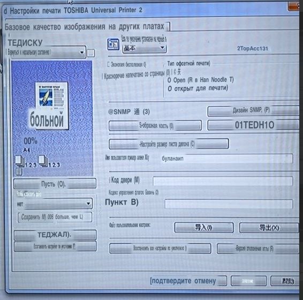303x300 pixels.
Task: Close the printer settings dialog
Action: (x=294, y=6)
